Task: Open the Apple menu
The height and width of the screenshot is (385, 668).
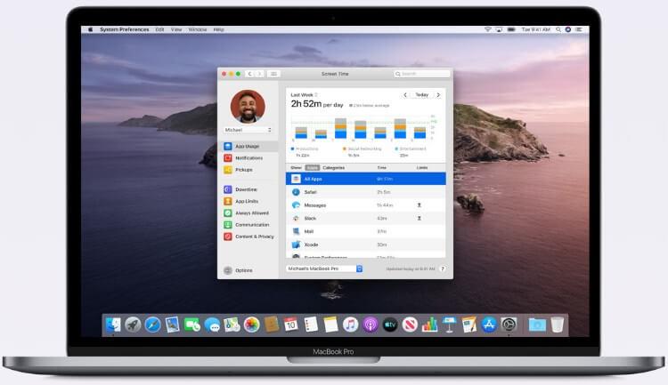Action: pos(90,29)
